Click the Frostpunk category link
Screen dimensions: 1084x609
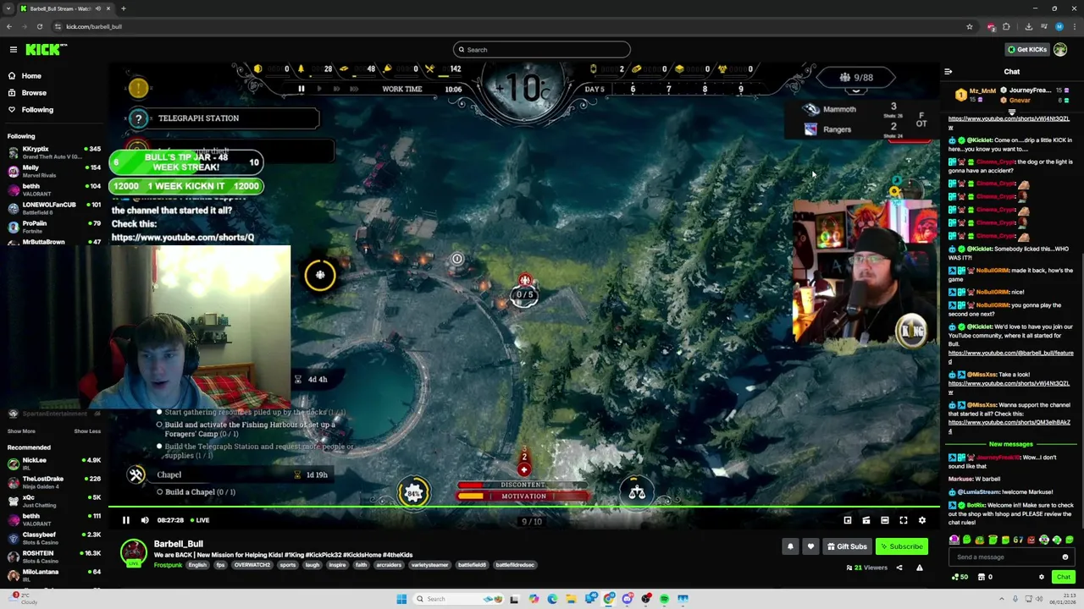[x=168, y=565]
